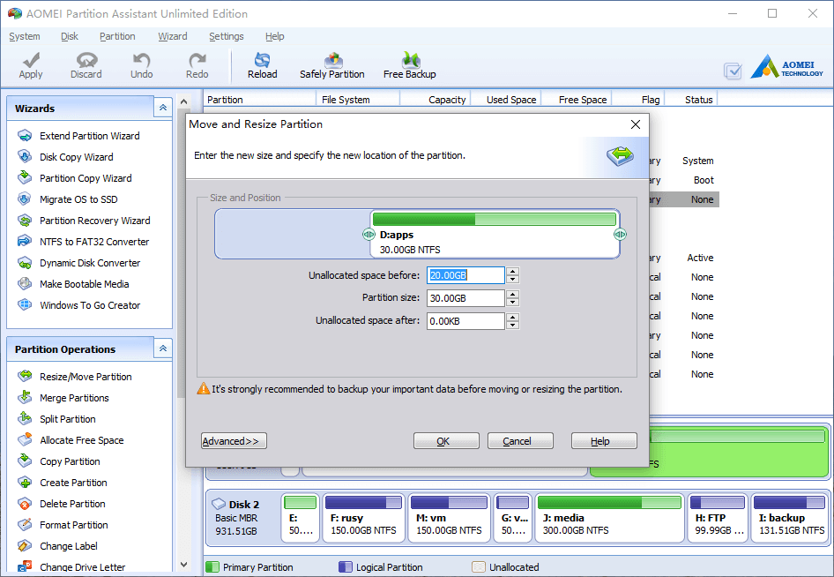
Task: Increase Unallocated space before value
Action: (x=513, y=272)
